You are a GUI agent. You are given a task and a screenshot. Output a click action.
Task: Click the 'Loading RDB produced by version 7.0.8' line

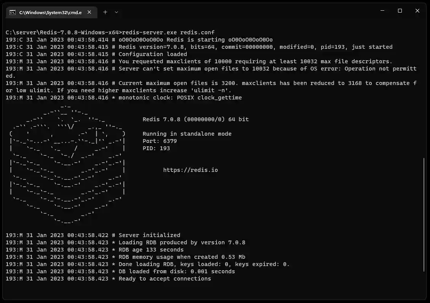(x=125, y=242)
